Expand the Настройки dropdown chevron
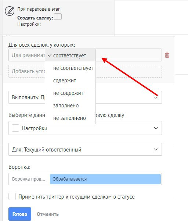 click(156, 128)
